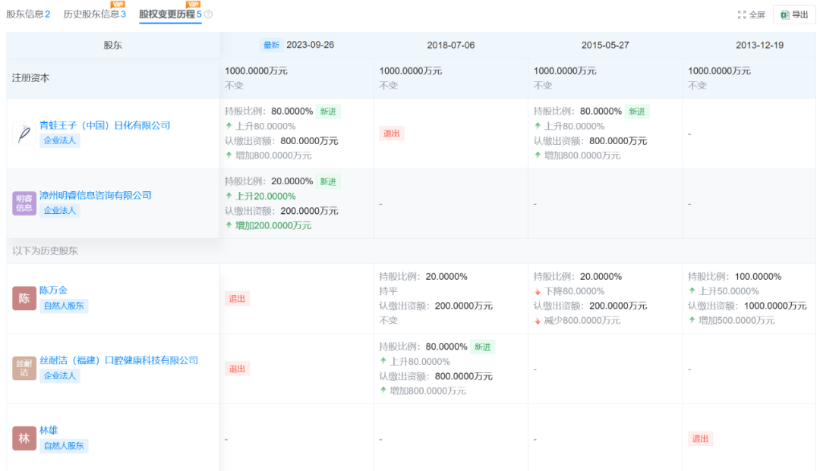The width and height of the screenshot is (820, 471).
Task: Click 自然人股东 tag under 林雄
Action: pos(64,445)
